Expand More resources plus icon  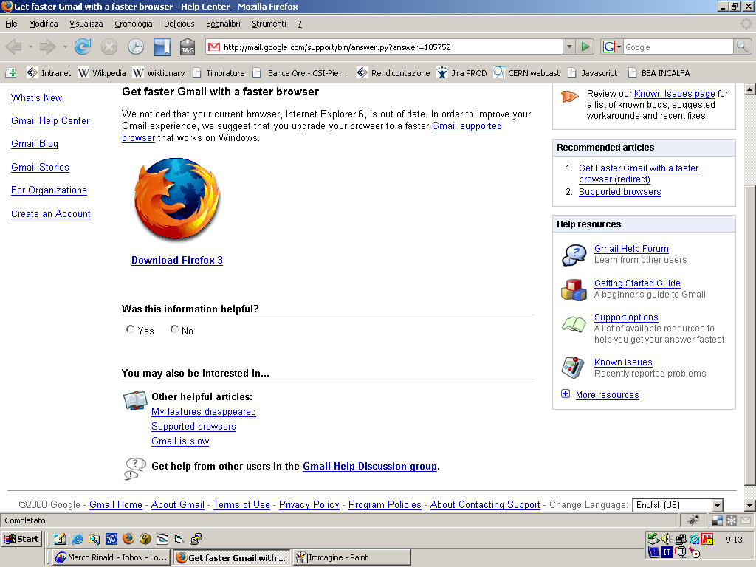click(x=566, y=394)
